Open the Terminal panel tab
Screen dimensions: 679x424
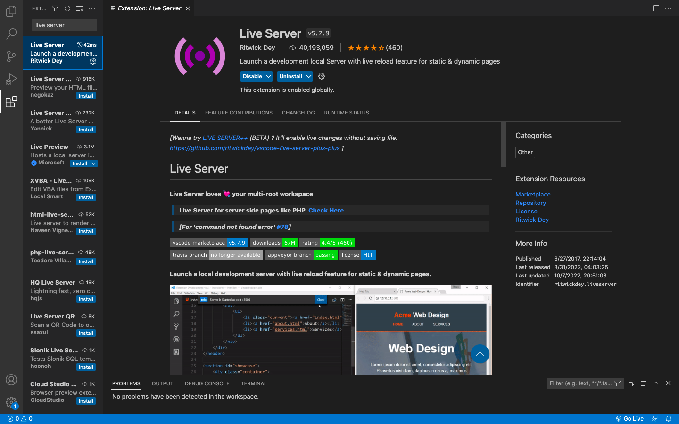[x=254, y=383]
